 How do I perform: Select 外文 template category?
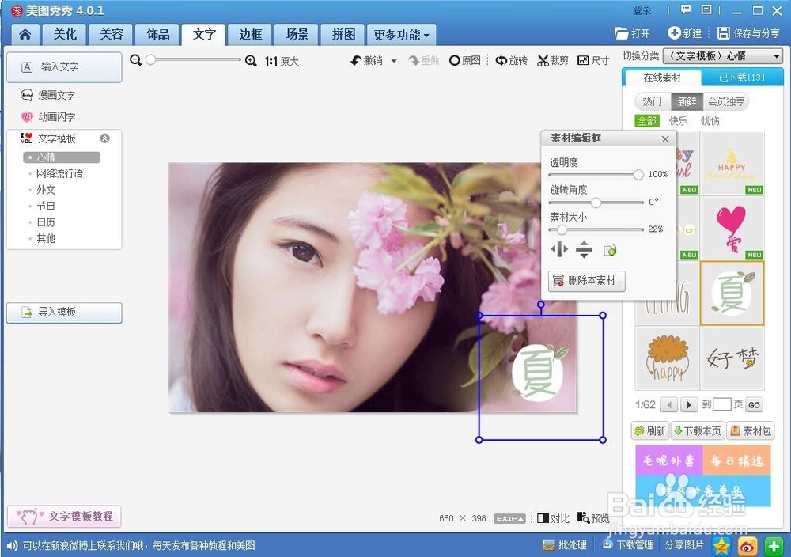click(x=45, y=190)
